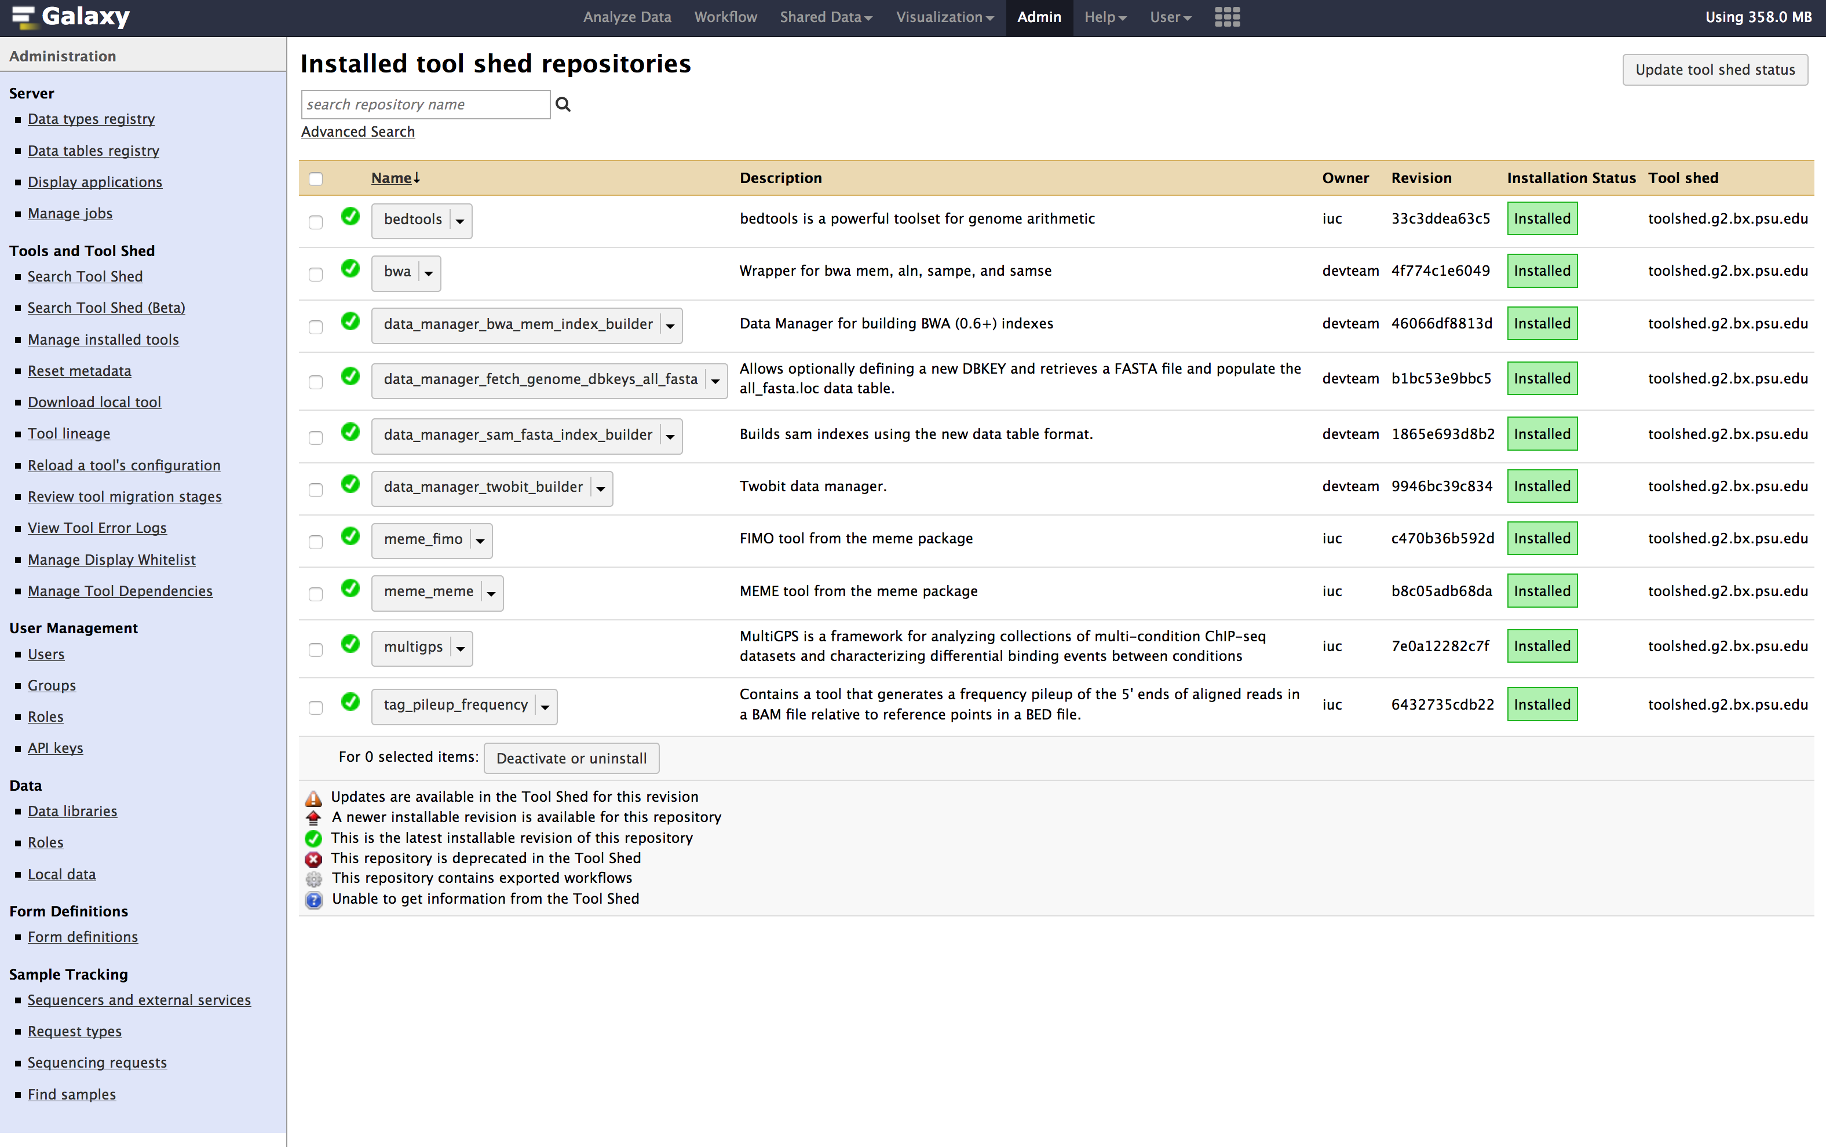Open the Shared Data menu
The width and height of the screenshot is (1826, 1147).
click(825, 17)
